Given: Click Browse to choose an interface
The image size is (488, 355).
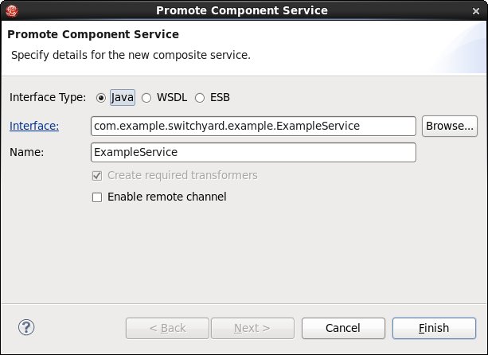Looking at the screenshot, I should [x=450, y=126].
